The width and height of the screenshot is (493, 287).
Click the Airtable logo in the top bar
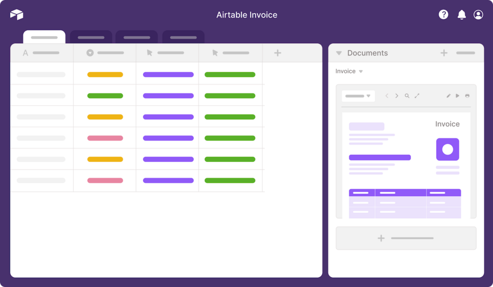pos(17,14)
